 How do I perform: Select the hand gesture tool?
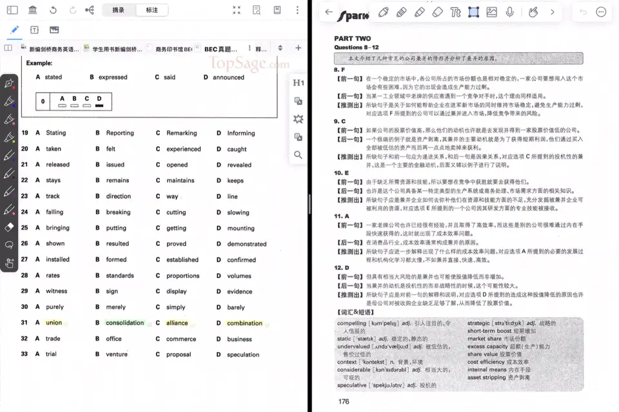(9, 263)
